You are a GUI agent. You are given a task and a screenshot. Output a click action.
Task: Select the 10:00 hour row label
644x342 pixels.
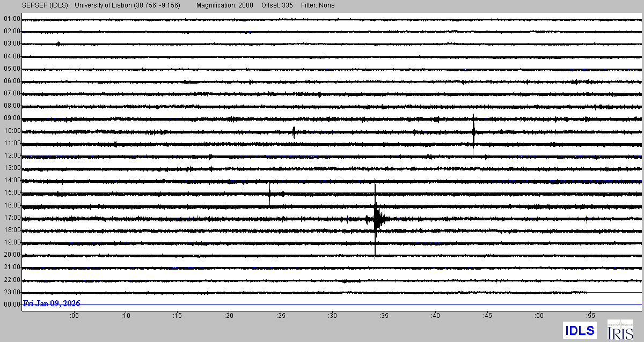(12, 131)
